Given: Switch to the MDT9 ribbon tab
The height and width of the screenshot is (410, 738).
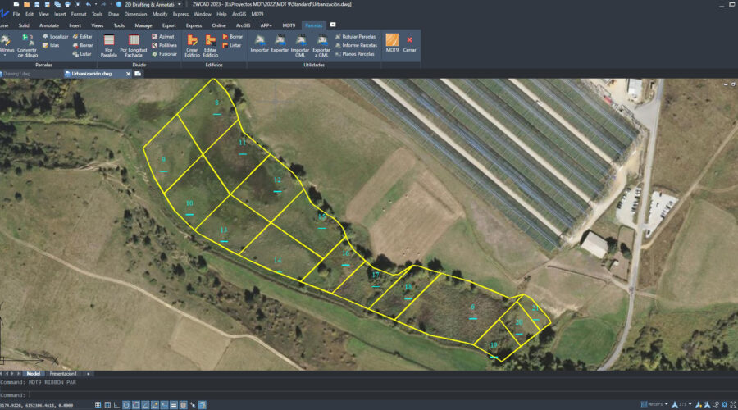Looking at the screenshot, I should point(289,25).
